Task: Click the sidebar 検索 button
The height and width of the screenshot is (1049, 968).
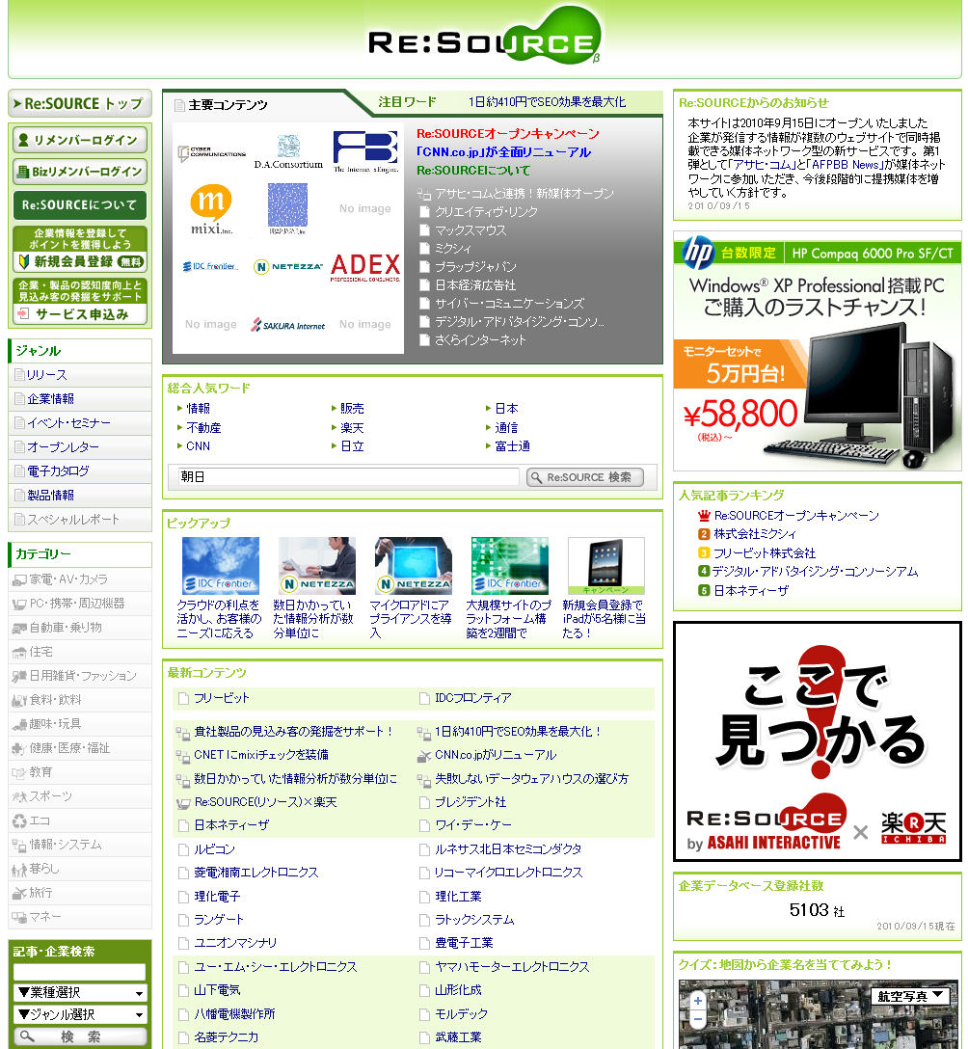Action: click(80, 1036)
